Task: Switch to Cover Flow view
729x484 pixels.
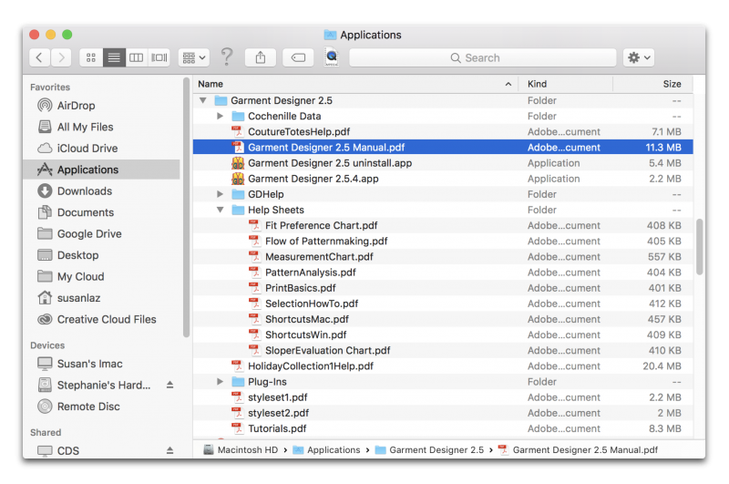Action: click(x=159, y=57)
